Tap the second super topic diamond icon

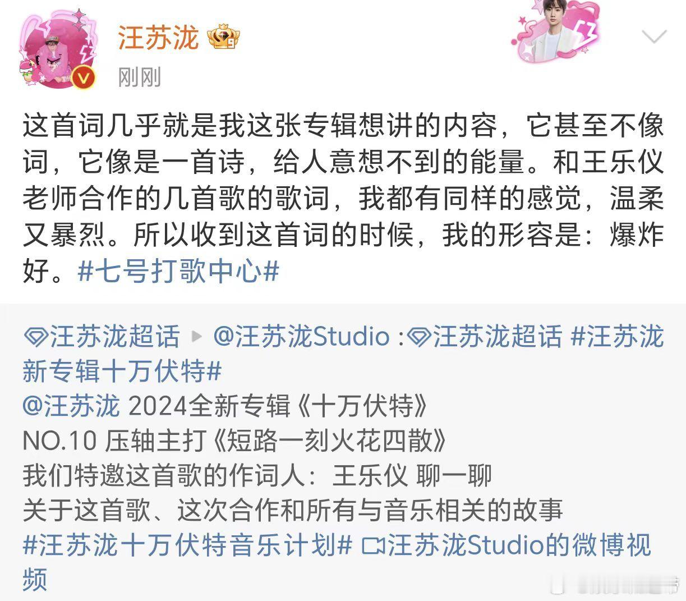[x=419, y=337]
